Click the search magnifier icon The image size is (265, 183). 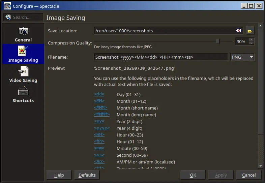click(x=8, y=17)
